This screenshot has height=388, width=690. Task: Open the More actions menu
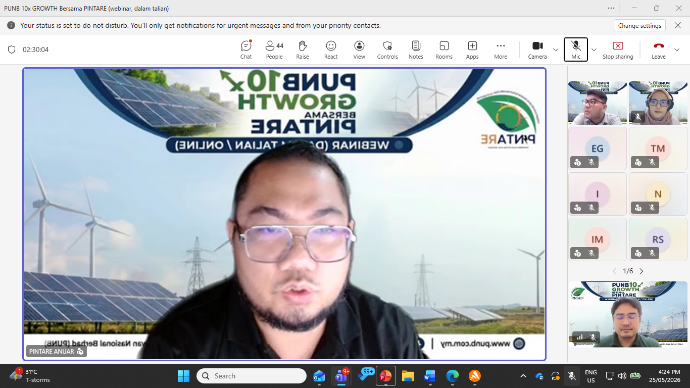tap(501, 50)
